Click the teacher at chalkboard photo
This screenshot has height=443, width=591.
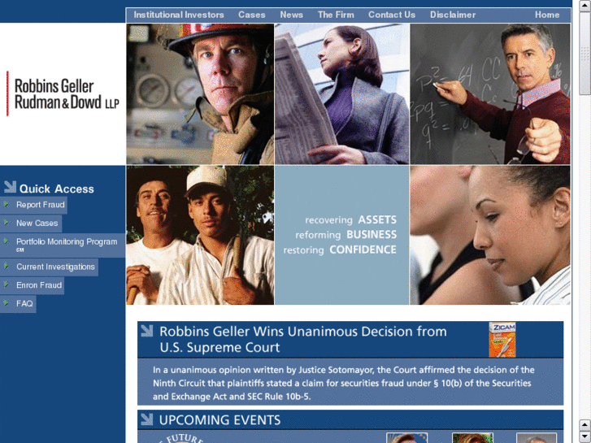(490, 93)
